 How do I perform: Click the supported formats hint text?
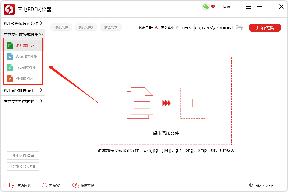(166, 150)
